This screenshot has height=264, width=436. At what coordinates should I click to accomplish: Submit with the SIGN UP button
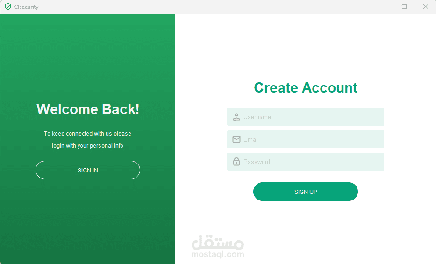click(305, 192)
